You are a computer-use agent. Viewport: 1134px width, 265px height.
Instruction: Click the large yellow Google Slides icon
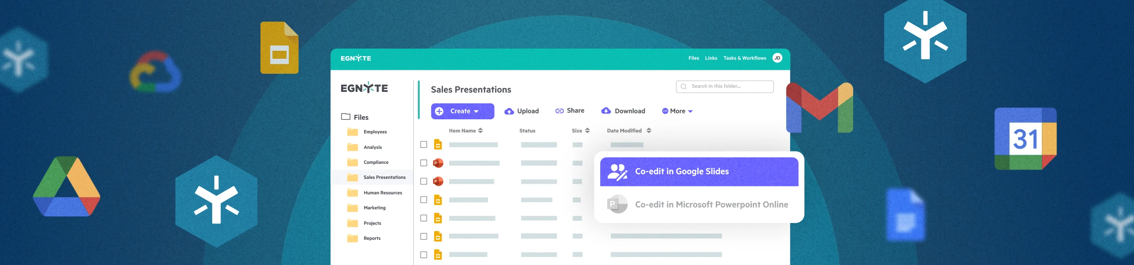pyautogui.click(x=280, y=48)
